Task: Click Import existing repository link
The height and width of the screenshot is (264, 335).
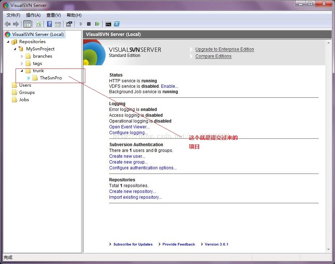Action: [136, 197]
